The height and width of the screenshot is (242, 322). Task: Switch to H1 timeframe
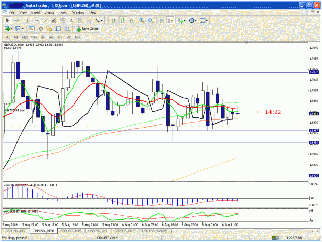pyautogui.click(x=43, y=38)
